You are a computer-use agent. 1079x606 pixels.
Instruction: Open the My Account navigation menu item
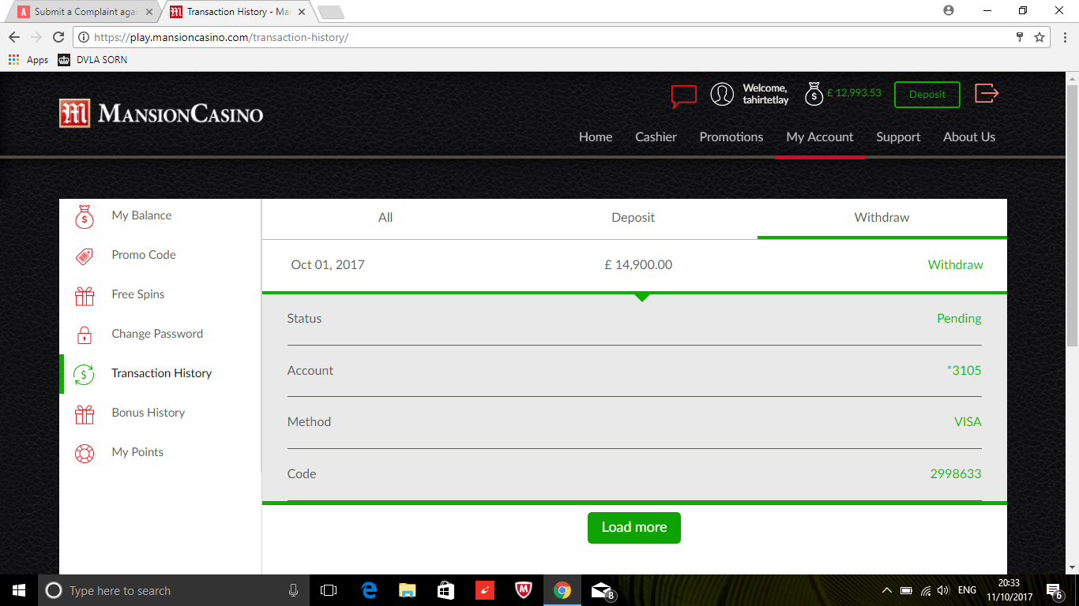point(820,137)
